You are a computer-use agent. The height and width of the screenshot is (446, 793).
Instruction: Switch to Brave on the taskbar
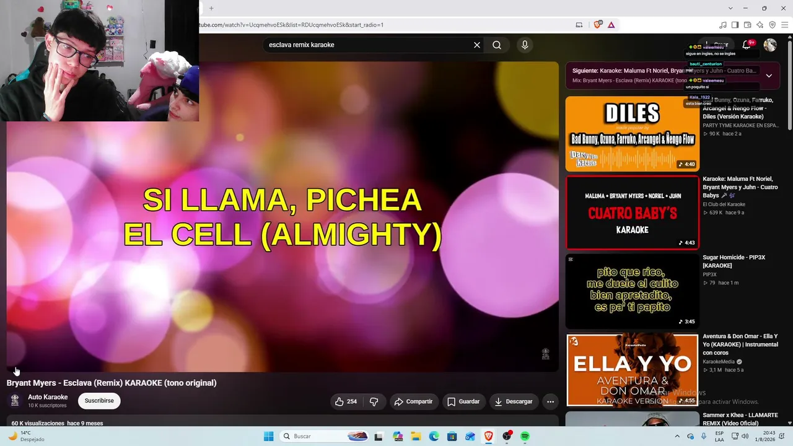[488, 436]
